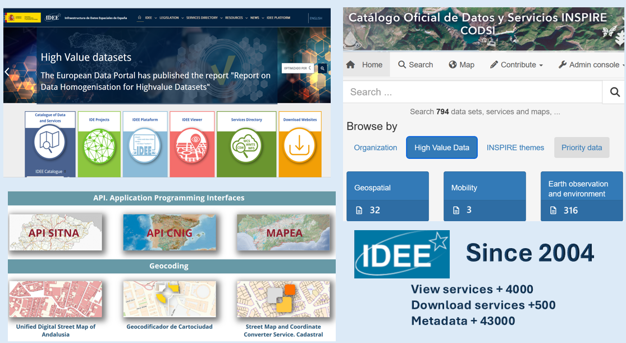Click 'Download services +500' text
This screenshot has height=343, width=626.
tap(483, 305)
